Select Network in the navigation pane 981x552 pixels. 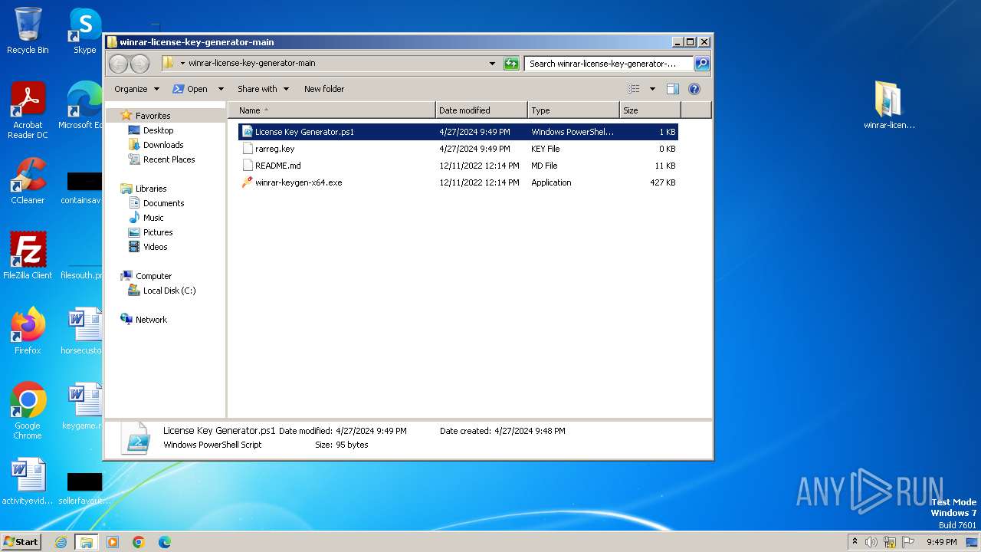pos(151,320)
